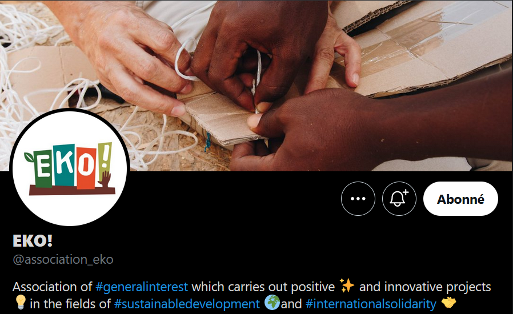Click the light bulb emoji in bio
Screen dimensions: 513x314
click(21, 302)
